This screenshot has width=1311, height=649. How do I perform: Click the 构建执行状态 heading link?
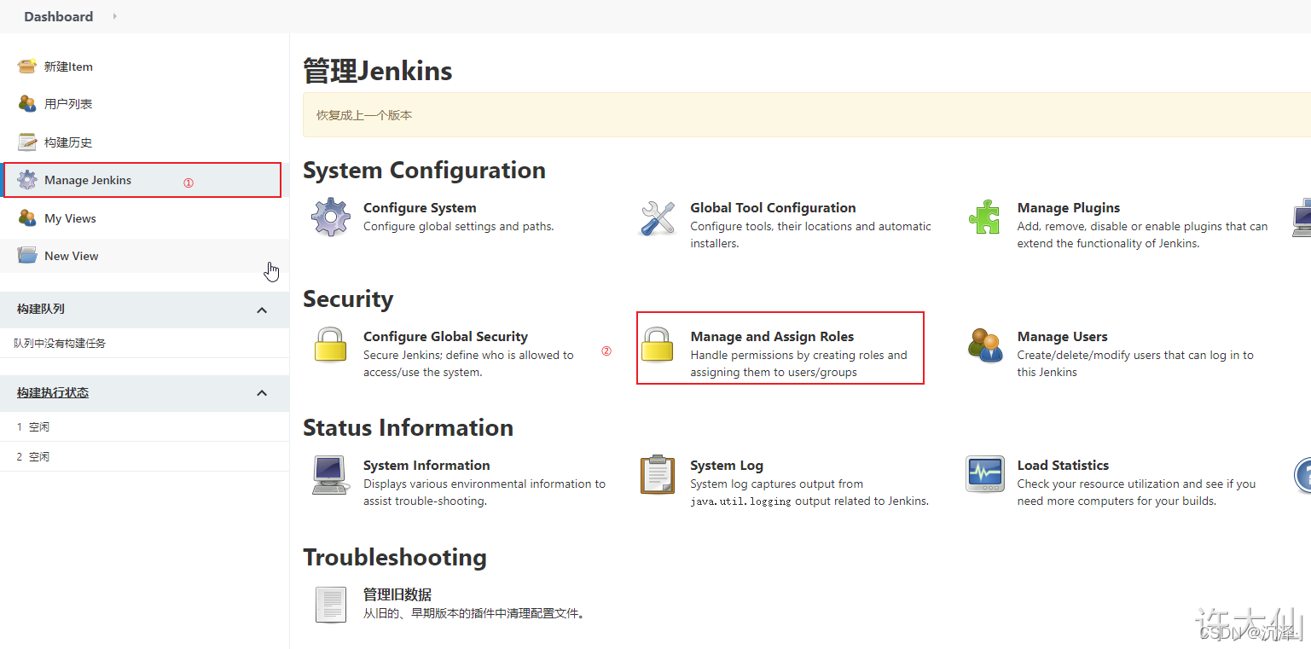click(53, 393)
